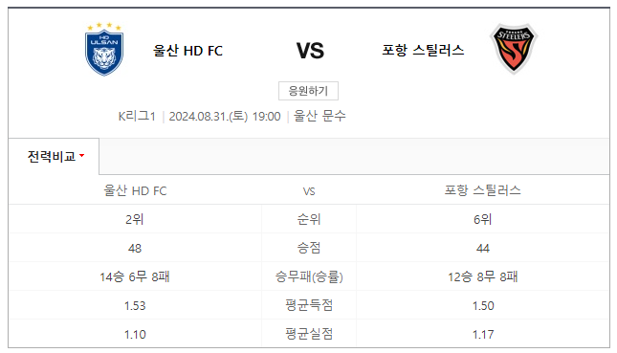Select the 울산 HD FC team name in header
Screen dimensions: 617x353
point(187,51)
